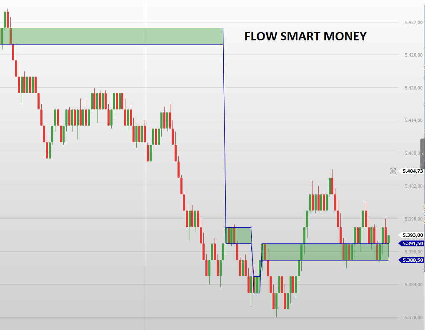The height and width of the screenshot is (330, 425).
Task: Click the 5.414,00 price axis label
Action: point(411,120)
